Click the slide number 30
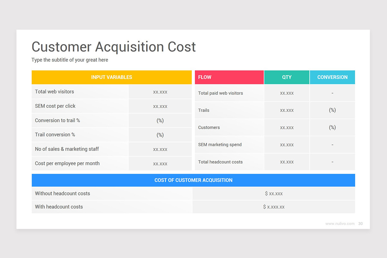 (x=361, y=223)
